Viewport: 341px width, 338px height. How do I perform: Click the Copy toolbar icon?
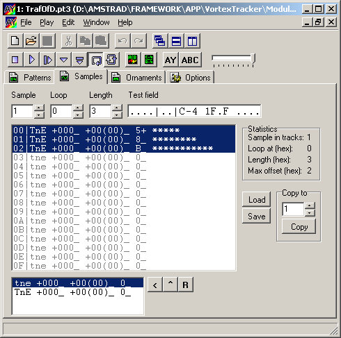point(85,41)
